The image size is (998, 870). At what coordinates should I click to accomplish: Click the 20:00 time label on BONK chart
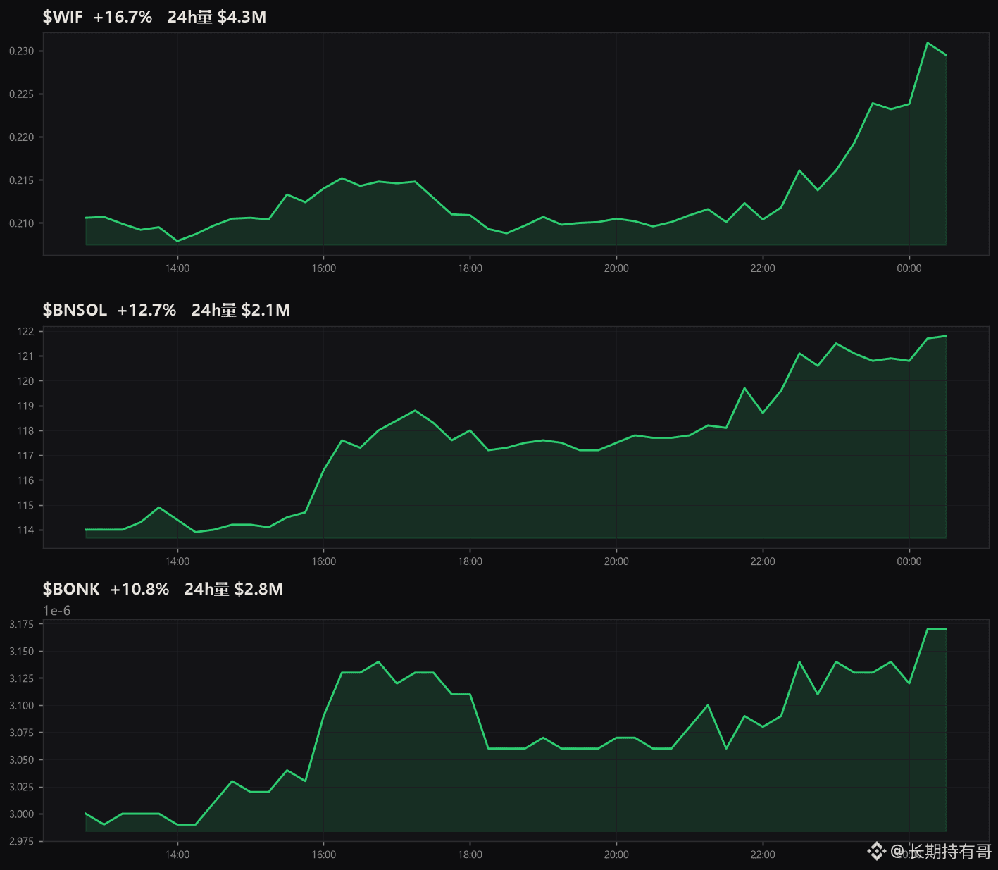coord(616,855)
